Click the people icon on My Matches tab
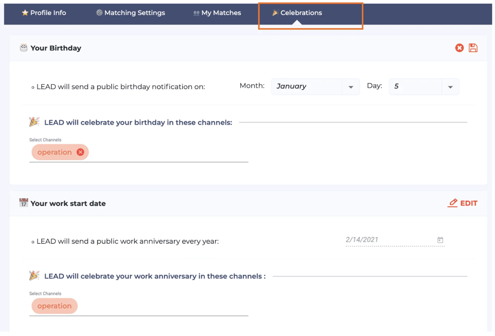This screenshot has height=336, width=495. [196, 13]
